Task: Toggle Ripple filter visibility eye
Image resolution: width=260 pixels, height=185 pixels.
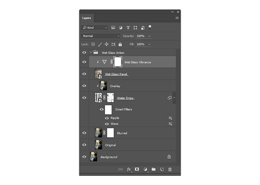Action: (107, 118)
